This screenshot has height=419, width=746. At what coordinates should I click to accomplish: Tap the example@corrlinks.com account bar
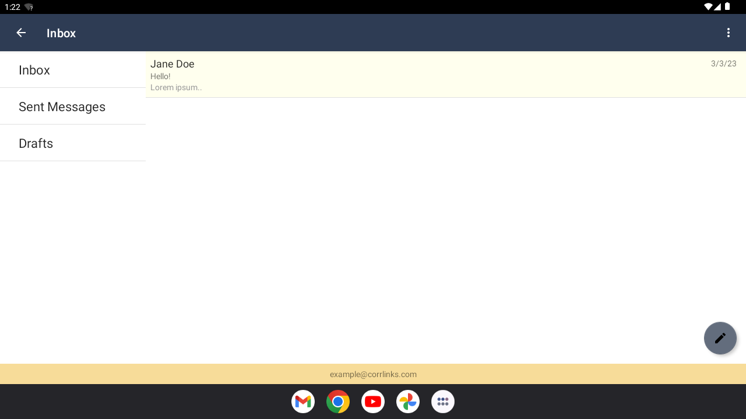[x=373, y=374]
